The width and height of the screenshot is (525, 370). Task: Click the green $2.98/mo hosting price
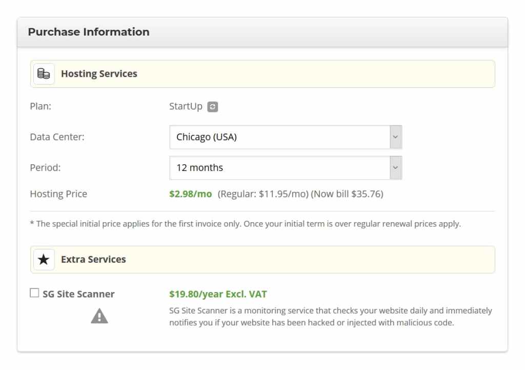click(190, 194)
